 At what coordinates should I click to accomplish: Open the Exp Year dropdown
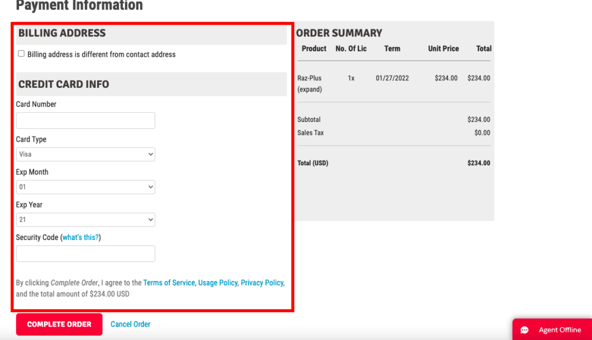pos(86,220)
